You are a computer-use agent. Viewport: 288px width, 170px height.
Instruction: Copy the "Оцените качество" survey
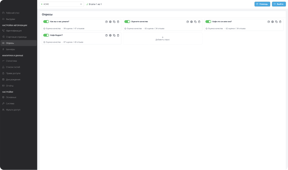(x=195, y=22)
